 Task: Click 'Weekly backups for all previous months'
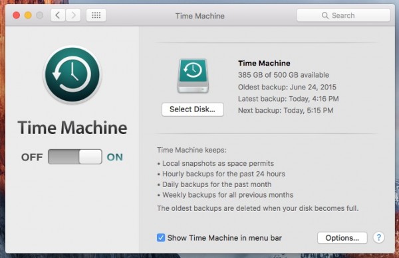point(227,195)
